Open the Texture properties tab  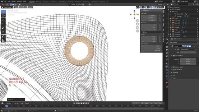(x=167, y=86)
